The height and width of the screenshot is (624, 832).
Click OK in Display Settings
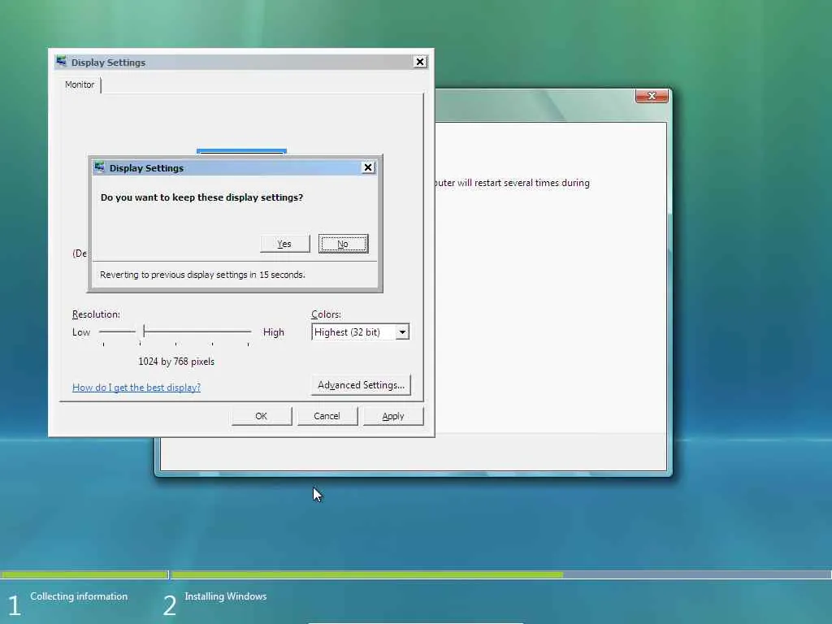click(262, 416)
